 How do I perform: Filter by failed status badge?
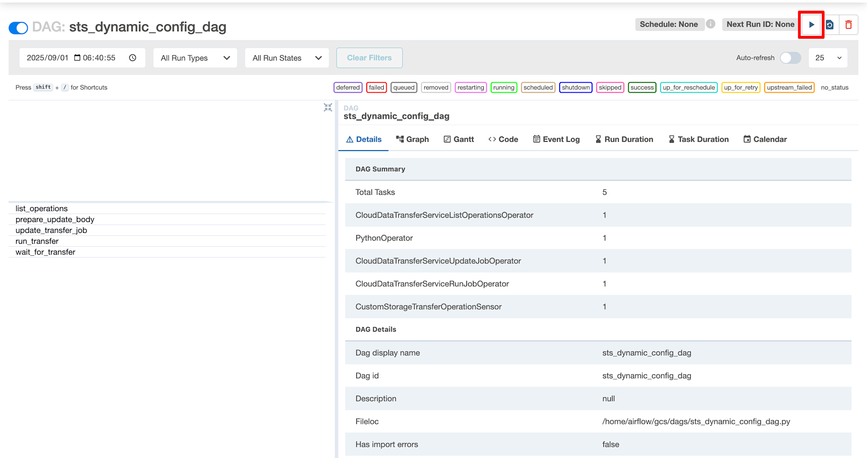pyautogui.click(x=376, y=87)
